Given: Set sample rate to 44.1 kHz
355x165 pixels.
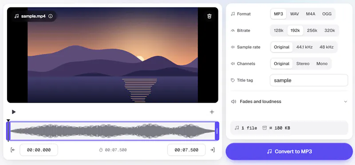Looking at the screenshot, I should (x=304, y=47).
